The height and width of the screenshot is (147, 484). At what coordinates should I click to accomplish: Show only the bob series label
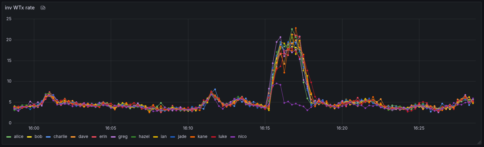pos(38,137)
